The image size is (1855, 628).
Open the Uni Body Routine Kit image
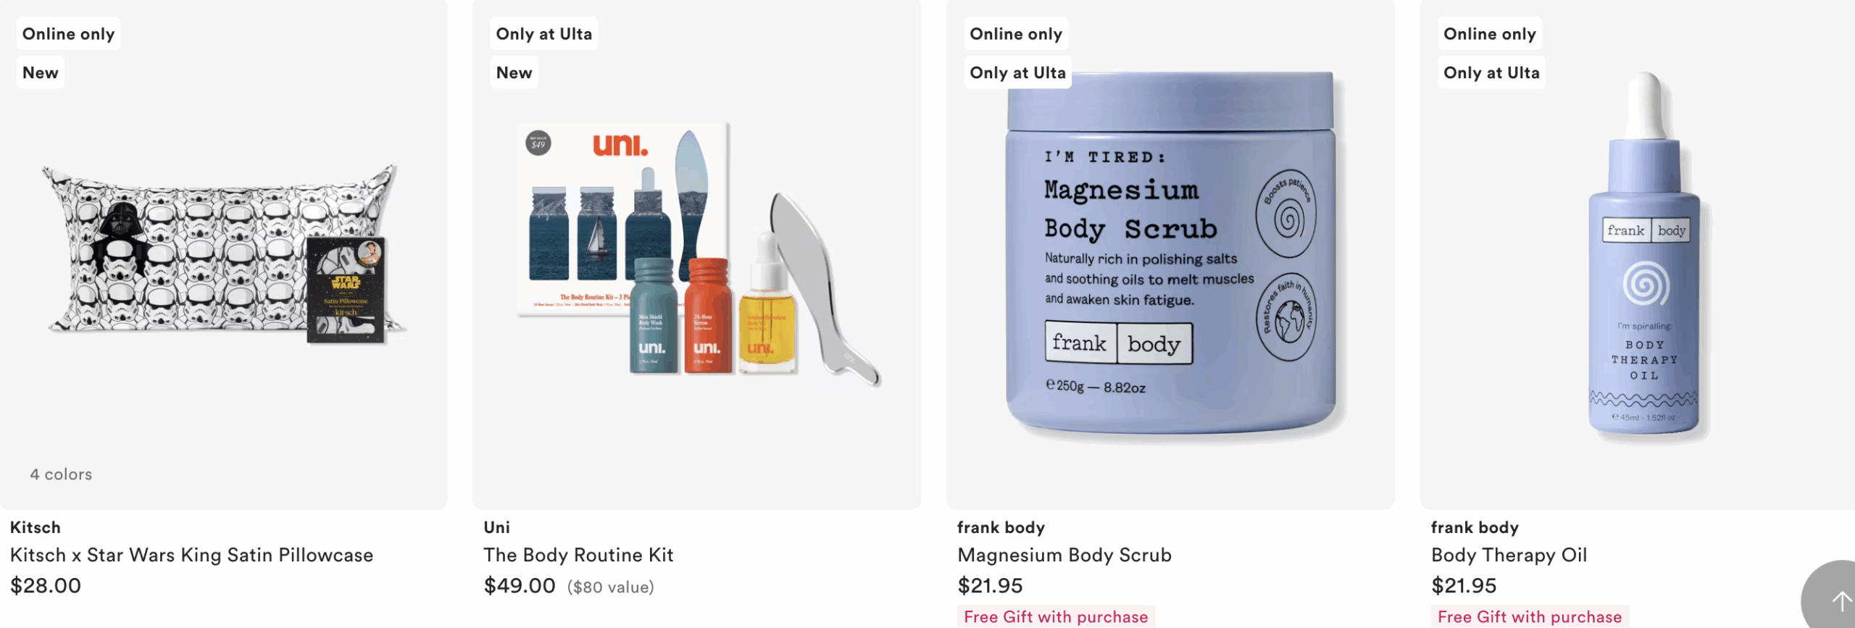click(x=697, y=254)
